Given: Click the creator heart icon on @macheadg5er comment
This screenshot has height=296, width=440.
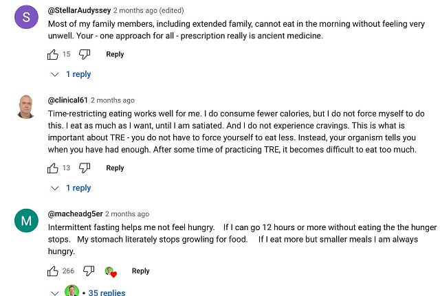Looking at the screenshot, I should 111,271.
